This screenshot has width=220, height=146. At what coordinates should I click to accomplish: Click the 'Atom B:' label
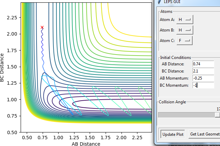coord(167,30)
